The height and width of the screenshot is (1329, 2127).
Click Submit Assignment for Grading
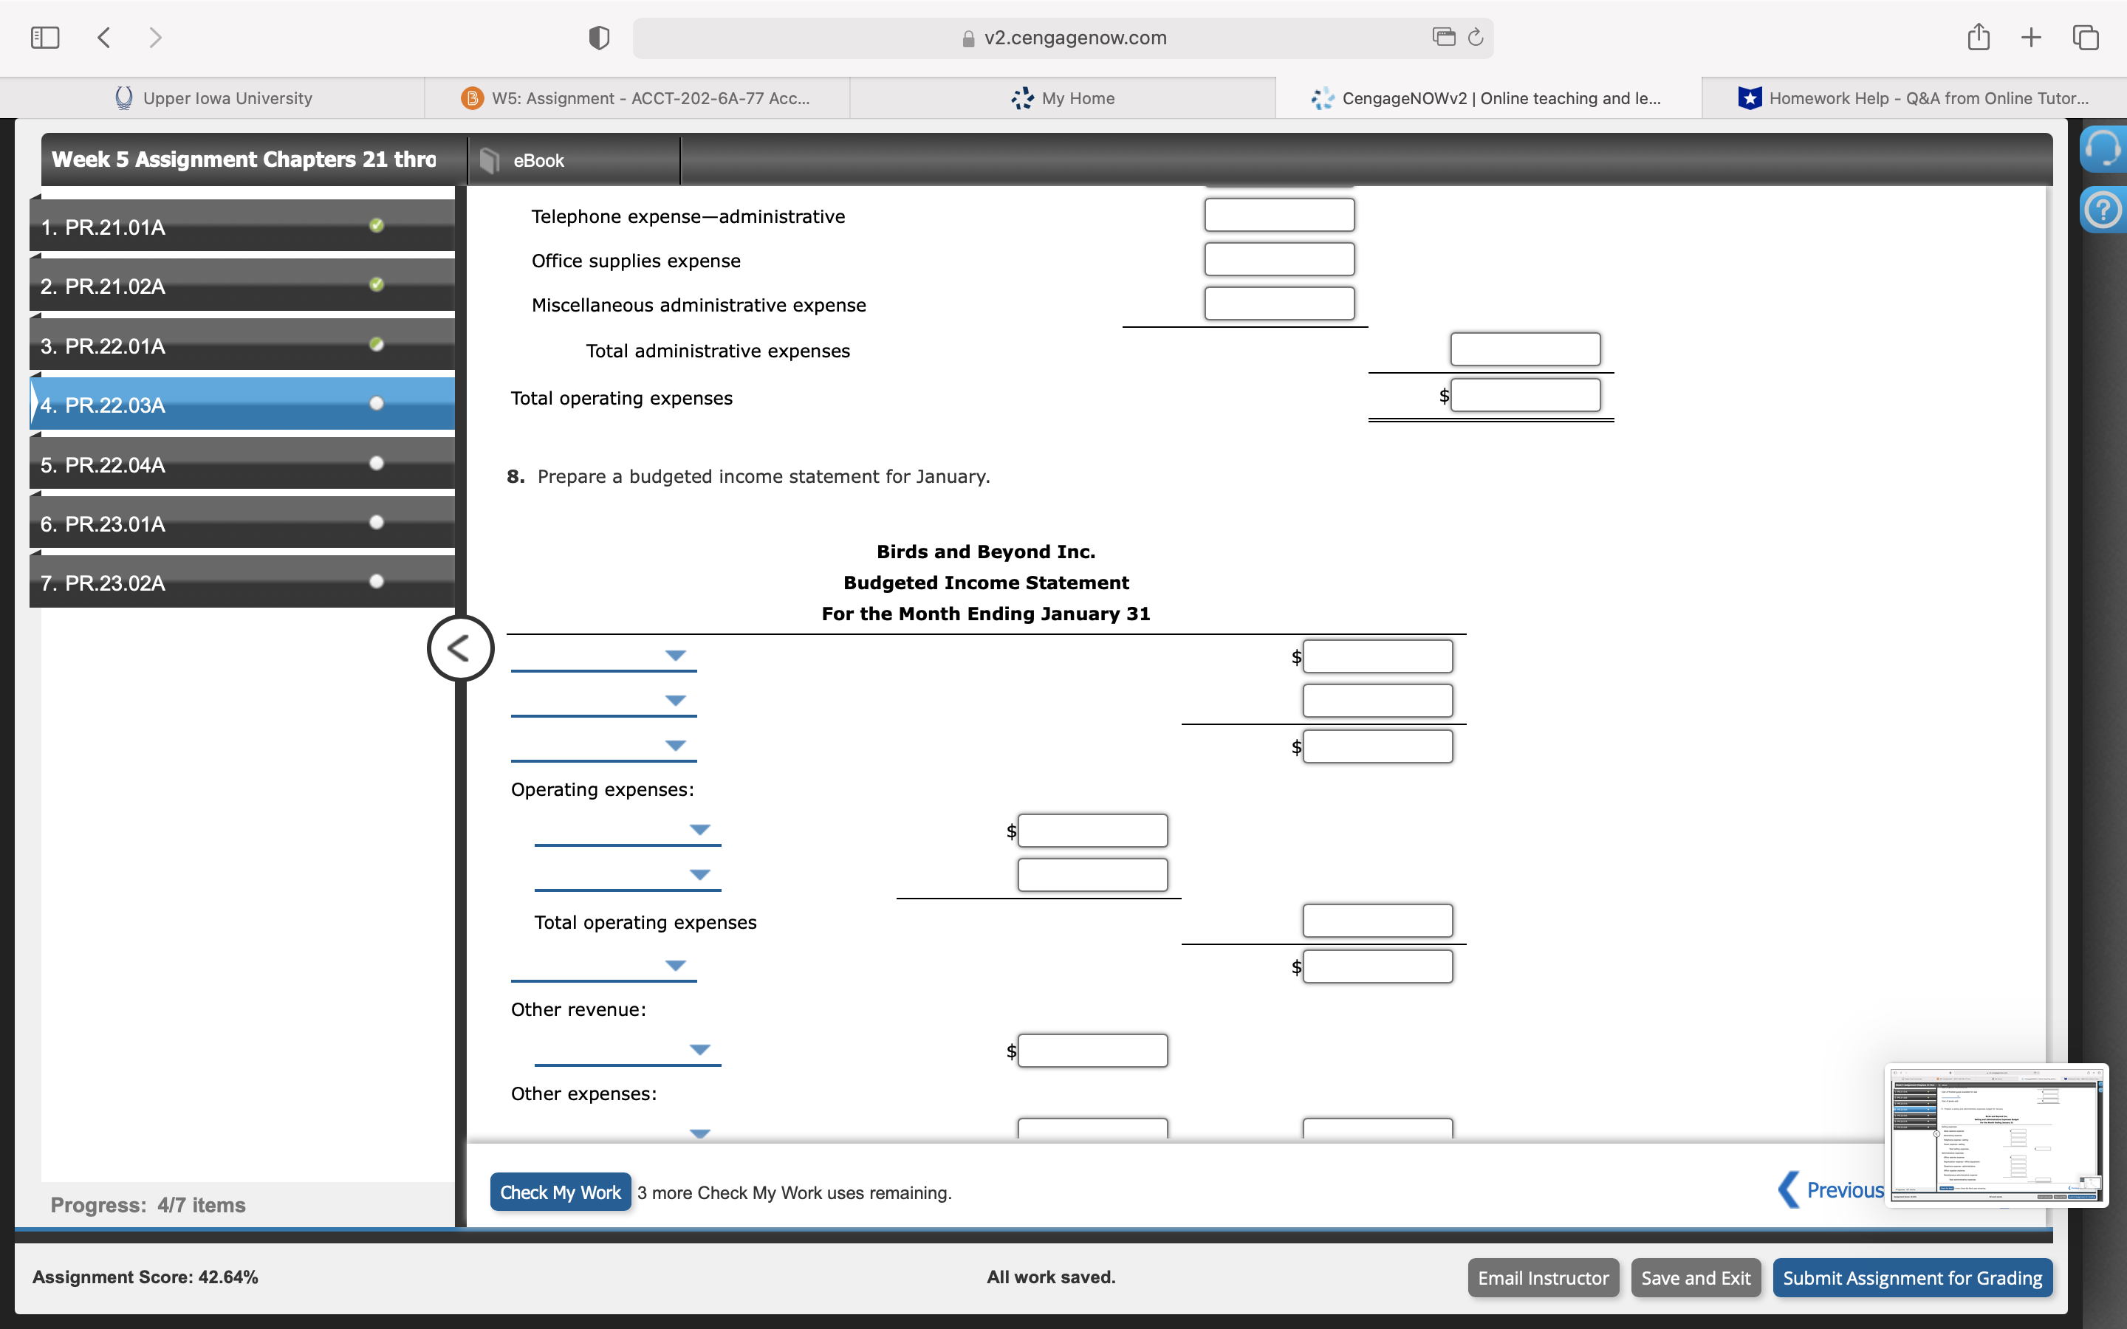click(1911, 1278)
